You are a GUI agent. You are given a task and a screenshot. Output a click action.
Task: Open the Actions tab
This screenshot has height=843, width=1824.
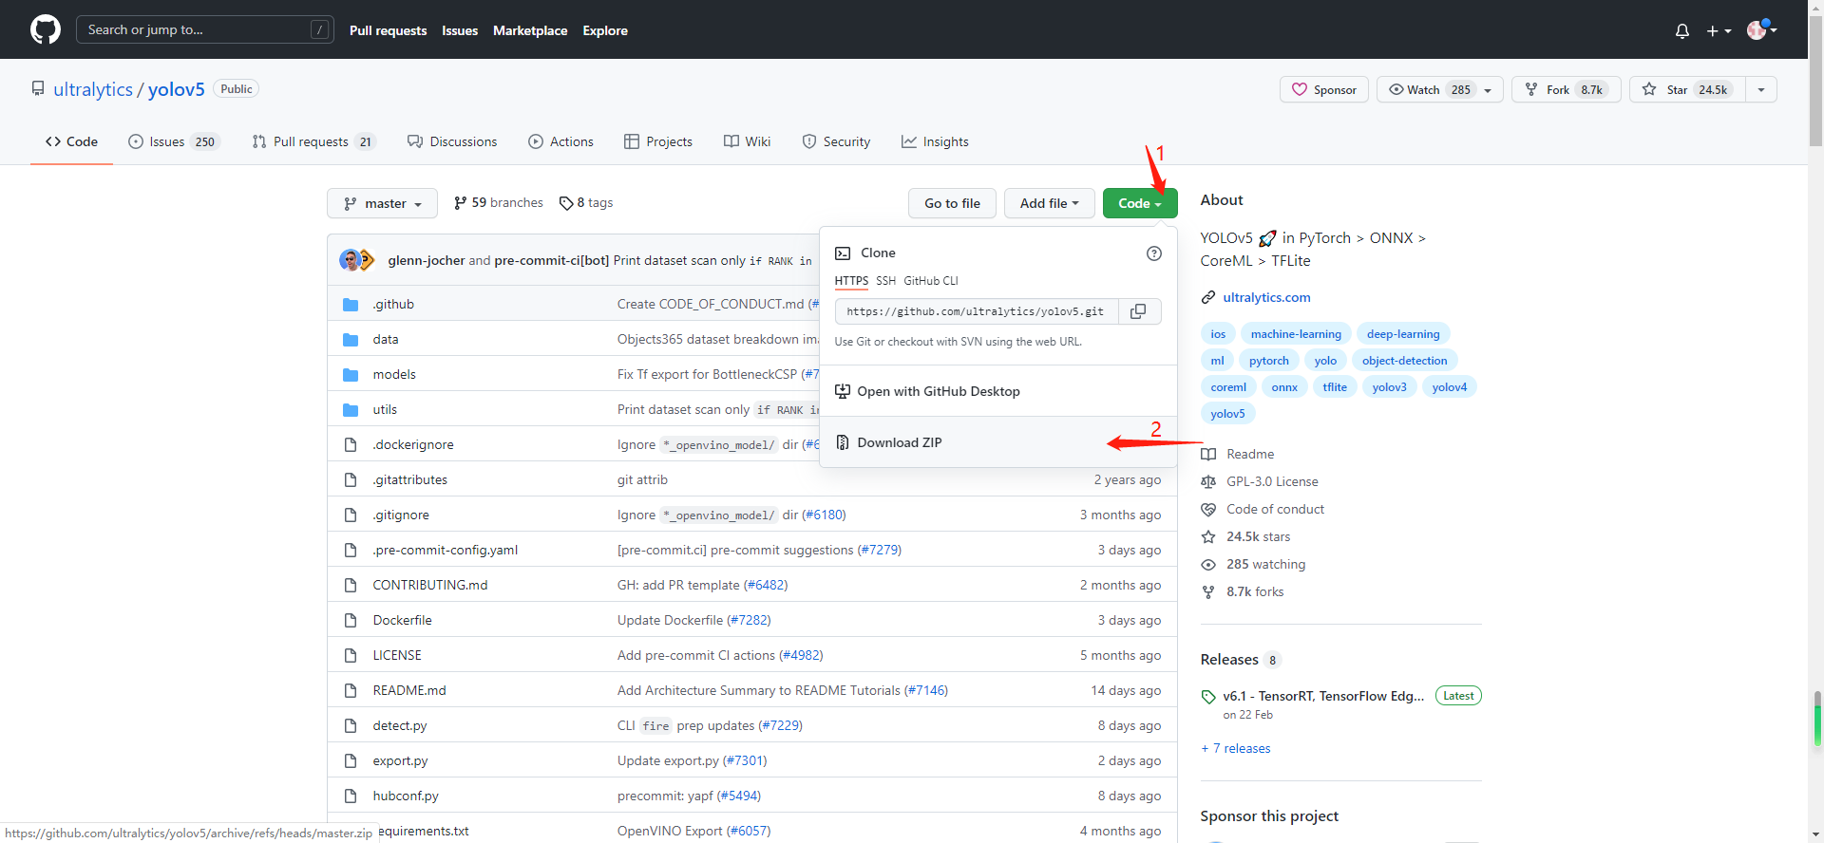[x=560, y=141]
